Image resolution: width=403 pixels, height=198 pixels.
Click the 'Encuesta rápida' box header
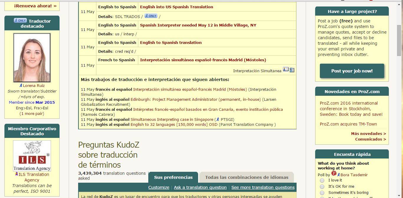pyautogui.click(x=352, y=154)
